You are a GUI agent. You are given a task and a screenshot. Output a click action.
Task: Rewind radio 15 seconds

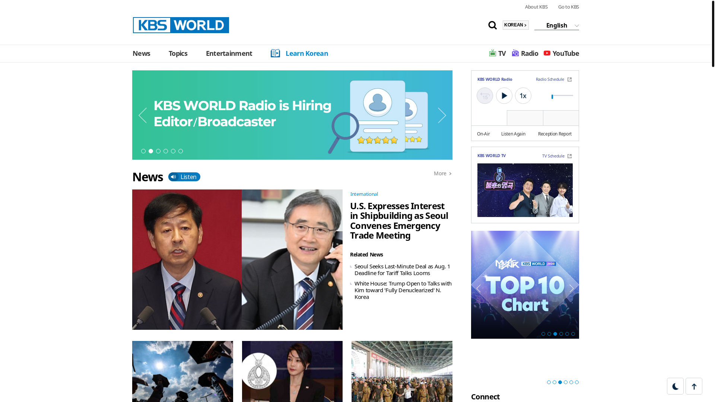[x=485, y=96]
